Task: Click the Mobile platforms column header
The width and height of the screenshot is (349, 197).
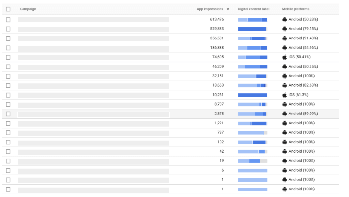Action: tap(296, 9)
